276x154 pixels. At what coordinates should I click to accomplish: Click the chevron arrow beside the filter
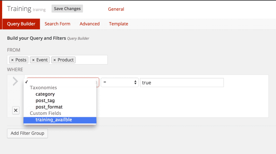pos(15,81)
